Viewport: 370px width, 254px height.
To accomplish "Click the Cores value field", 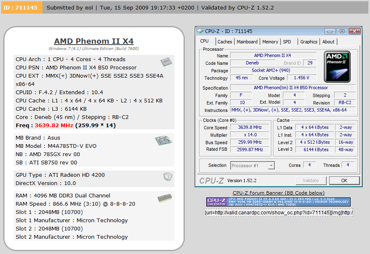I will (309, 165).
